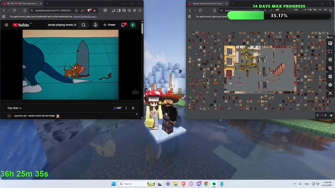This screenshot has height=188, width=335.
Task: Close the Tom and Jerry tab
Action: pos(41,3)
